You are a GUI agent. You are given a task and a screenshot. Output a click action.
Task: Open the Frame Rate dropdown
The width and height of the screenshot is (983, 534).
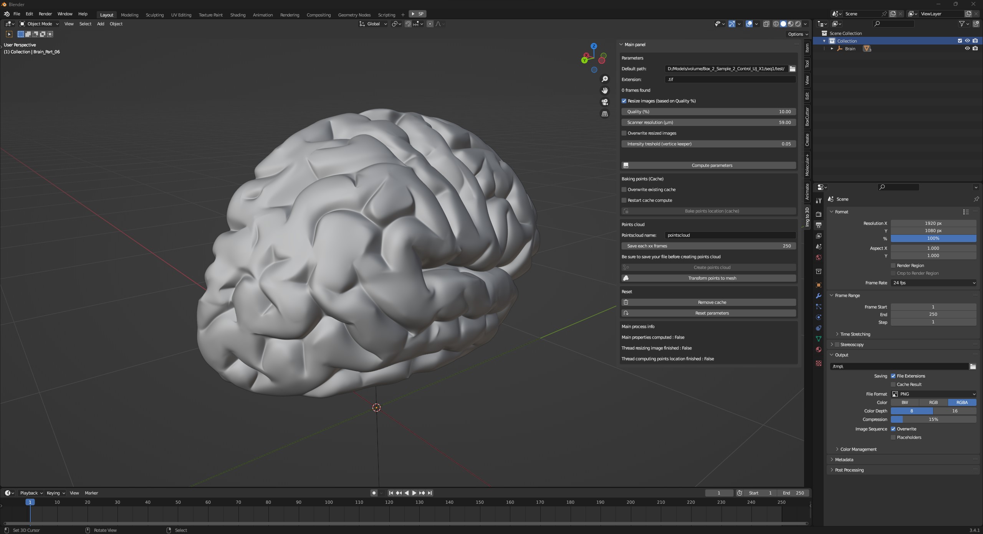click(933, 283)
